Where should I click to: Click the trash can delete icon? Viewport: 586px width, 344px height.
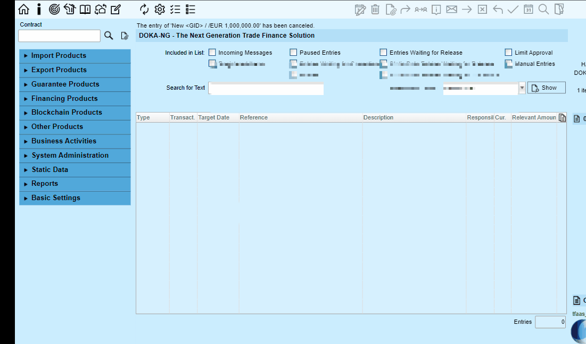click(375, 10)
